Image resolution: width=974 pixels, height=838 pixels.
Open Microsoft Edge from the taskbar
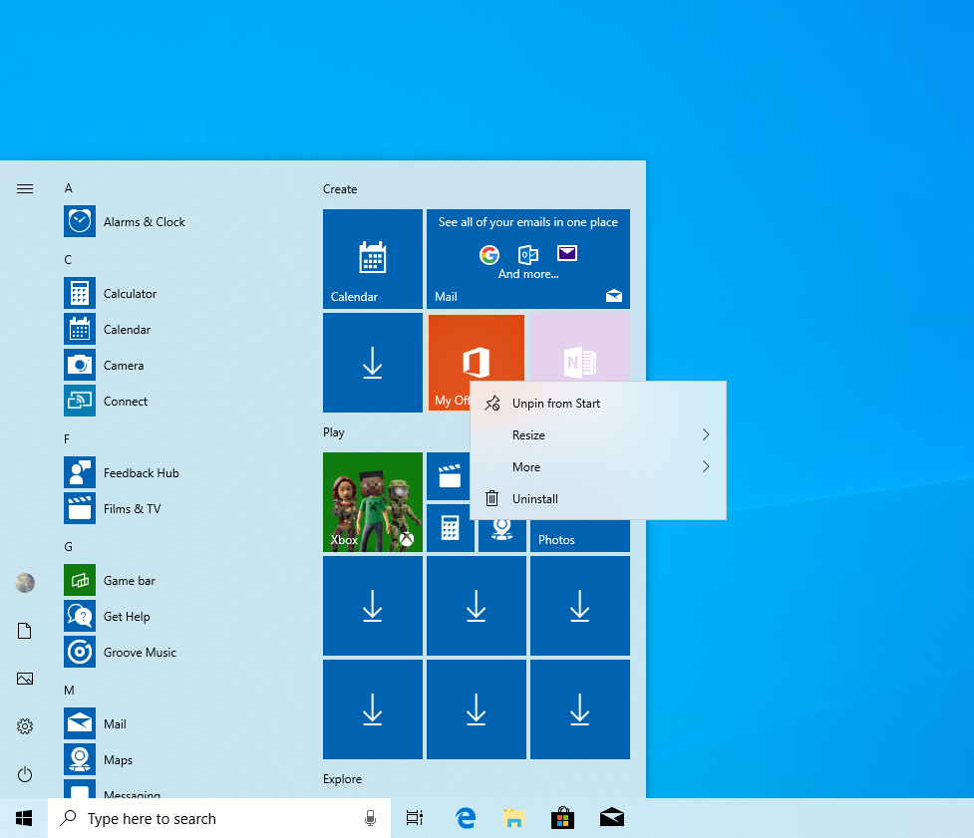coord(466,818)
